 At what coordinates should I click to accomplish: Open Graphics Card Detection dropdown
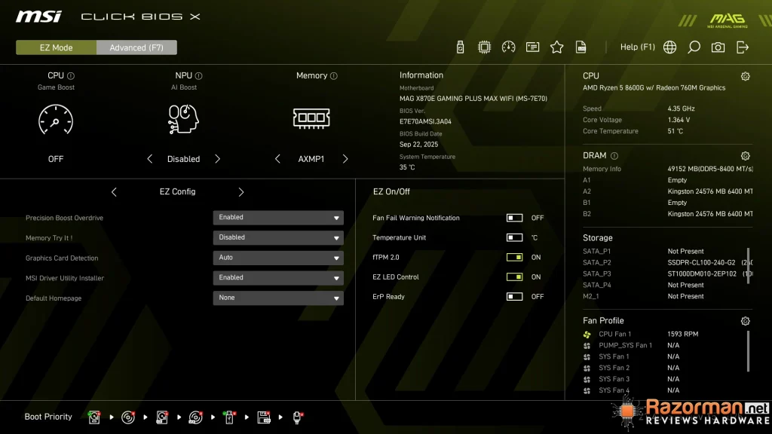[x=278, y=258]
